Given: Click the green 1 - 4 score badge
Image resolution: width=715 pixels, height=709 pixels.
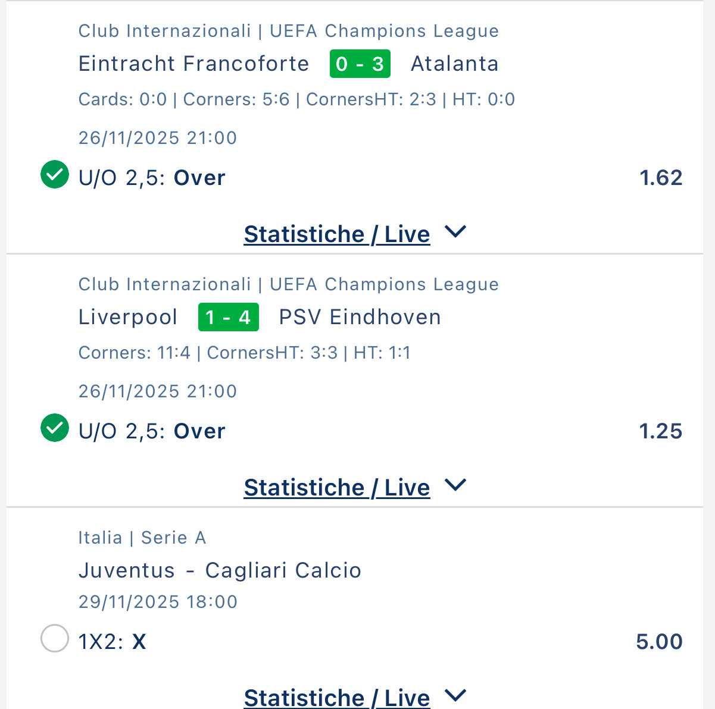Looking at the screenshot, I should [x=228, y=317].
